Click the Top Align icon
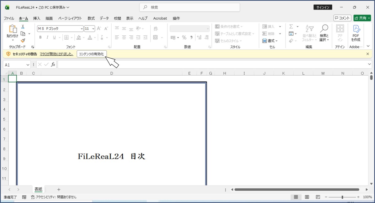The image size is (375, 203). click(117, 29)
